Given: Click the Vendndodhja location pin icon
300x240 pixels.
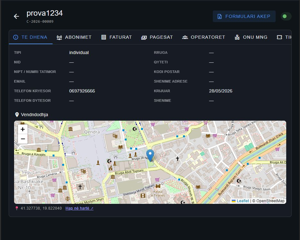Looking at the screenshot, I should tap(17, 115).
